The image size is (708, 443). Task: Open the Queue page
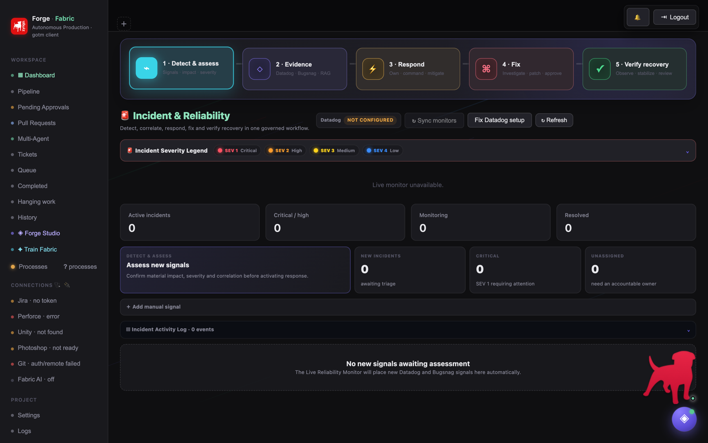click(x=27, y=170)
